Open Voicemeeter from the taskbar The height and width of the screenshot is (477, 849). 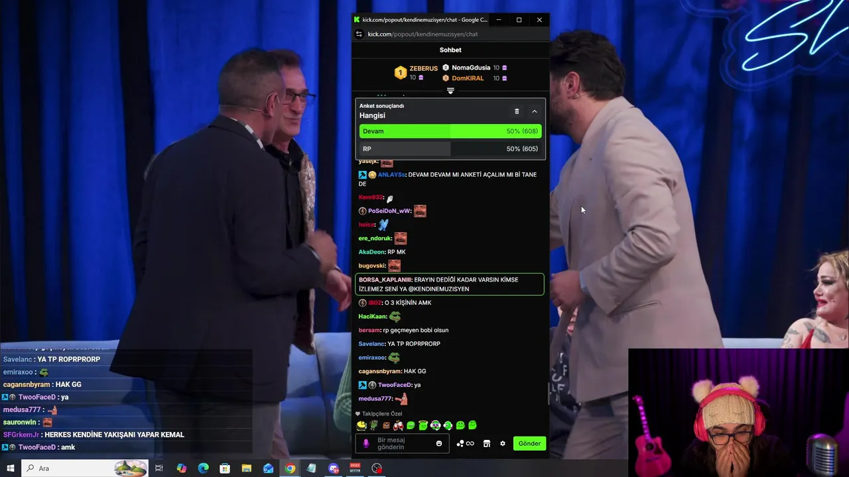point(355,468)
